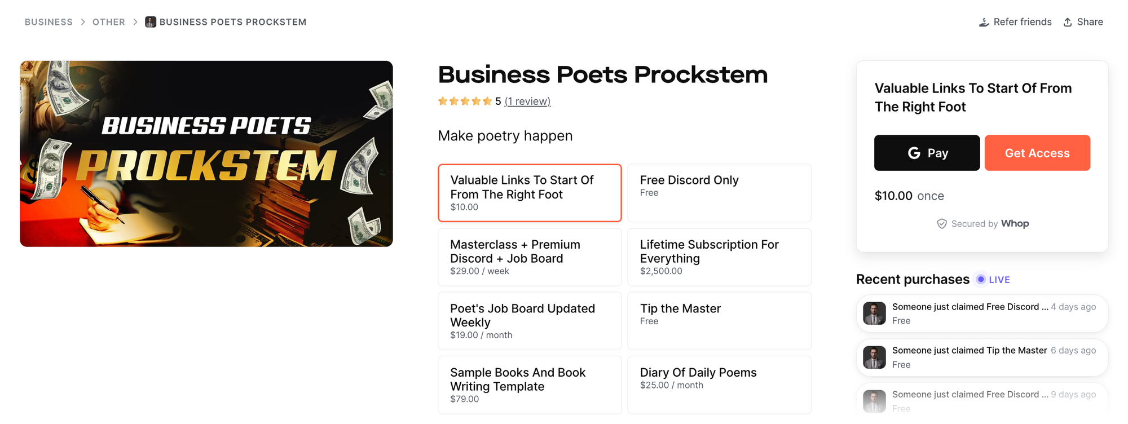Select the Free Discord Only pricing option

[719, 192]
